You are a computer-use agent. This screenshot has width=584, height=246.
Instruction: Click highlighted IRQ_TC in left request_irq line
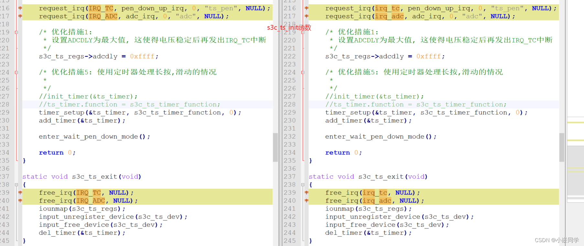point(101,8)
